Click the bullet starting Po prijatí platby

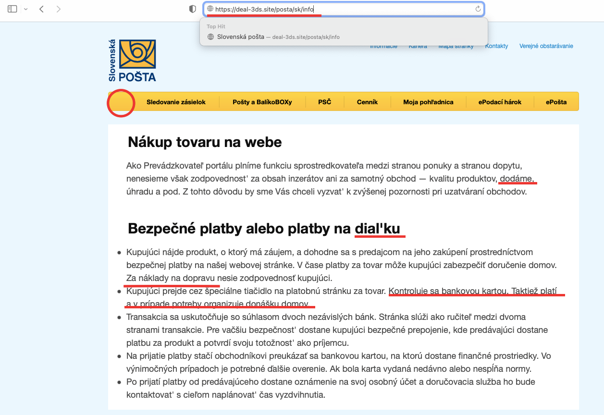tap(331, 389)
